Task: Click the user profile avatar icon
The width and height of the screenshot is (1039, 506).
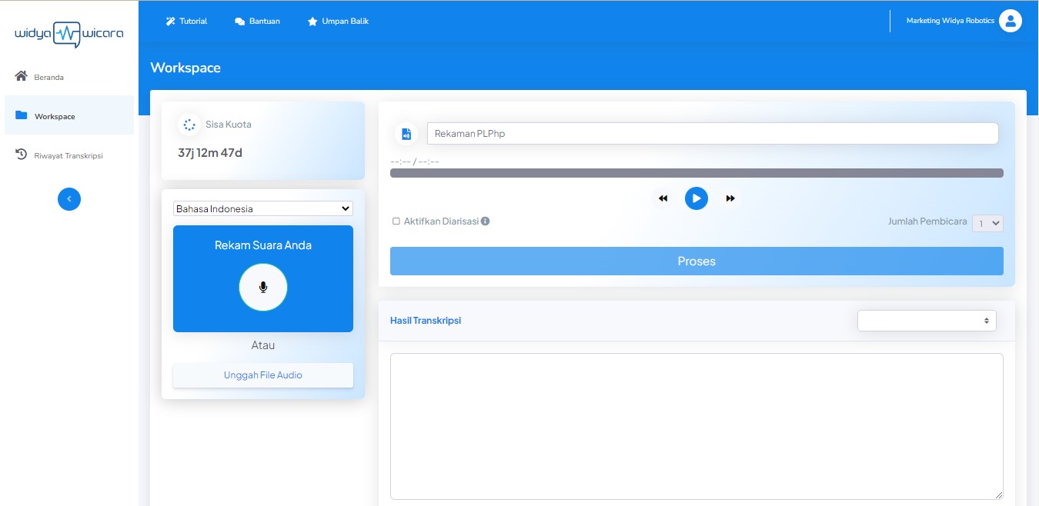Action: click(x=1010, y=21)
